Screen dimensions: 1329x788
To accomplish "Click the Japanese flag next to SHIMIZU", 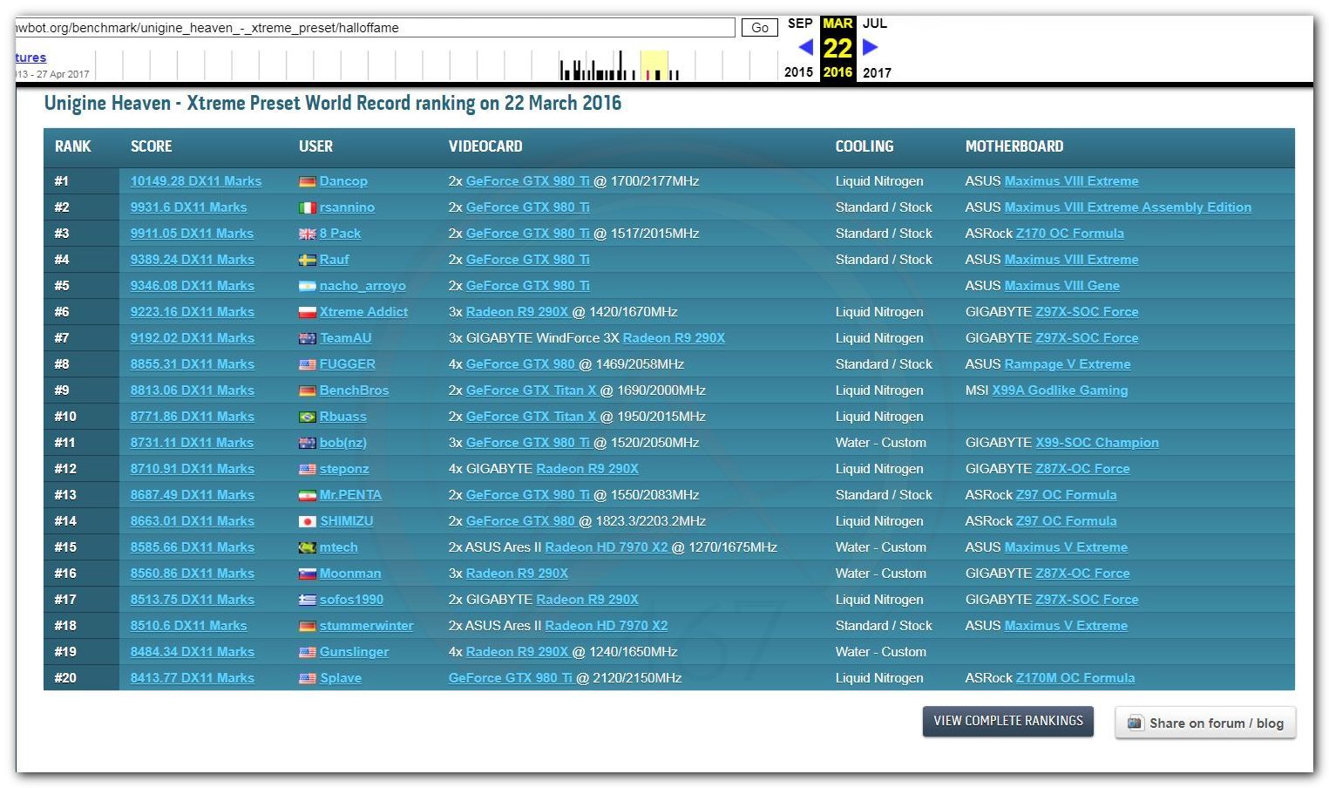I will [307, 521].
